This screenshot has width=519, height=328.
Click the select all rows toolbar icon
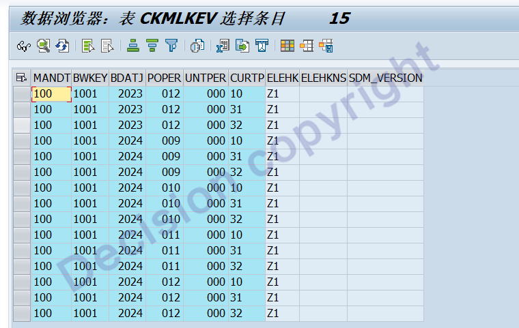[x=88, y=46]
